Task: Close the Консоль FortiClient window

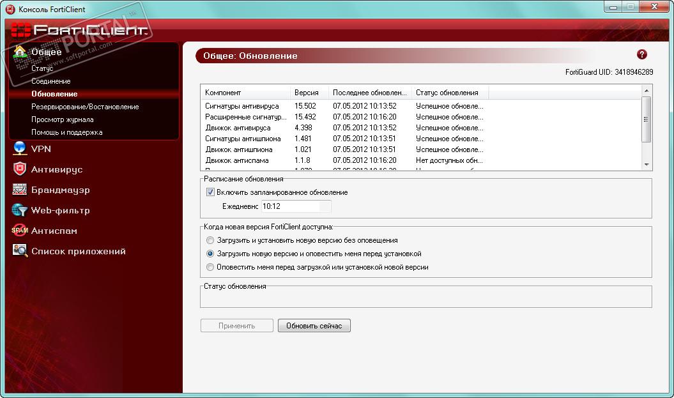Action: 654,6
